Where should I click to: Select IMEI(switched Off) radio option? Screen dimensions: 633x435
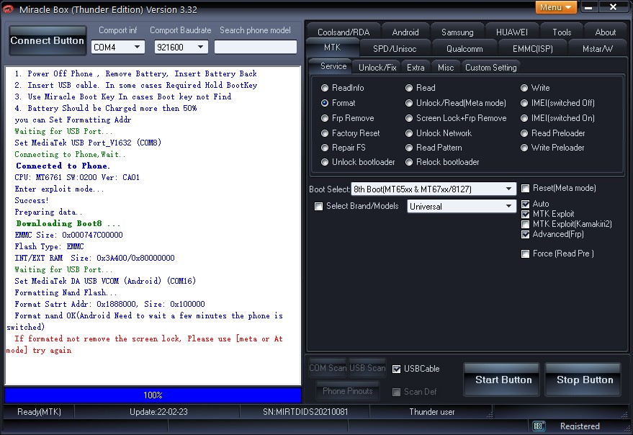coord(557,102)
